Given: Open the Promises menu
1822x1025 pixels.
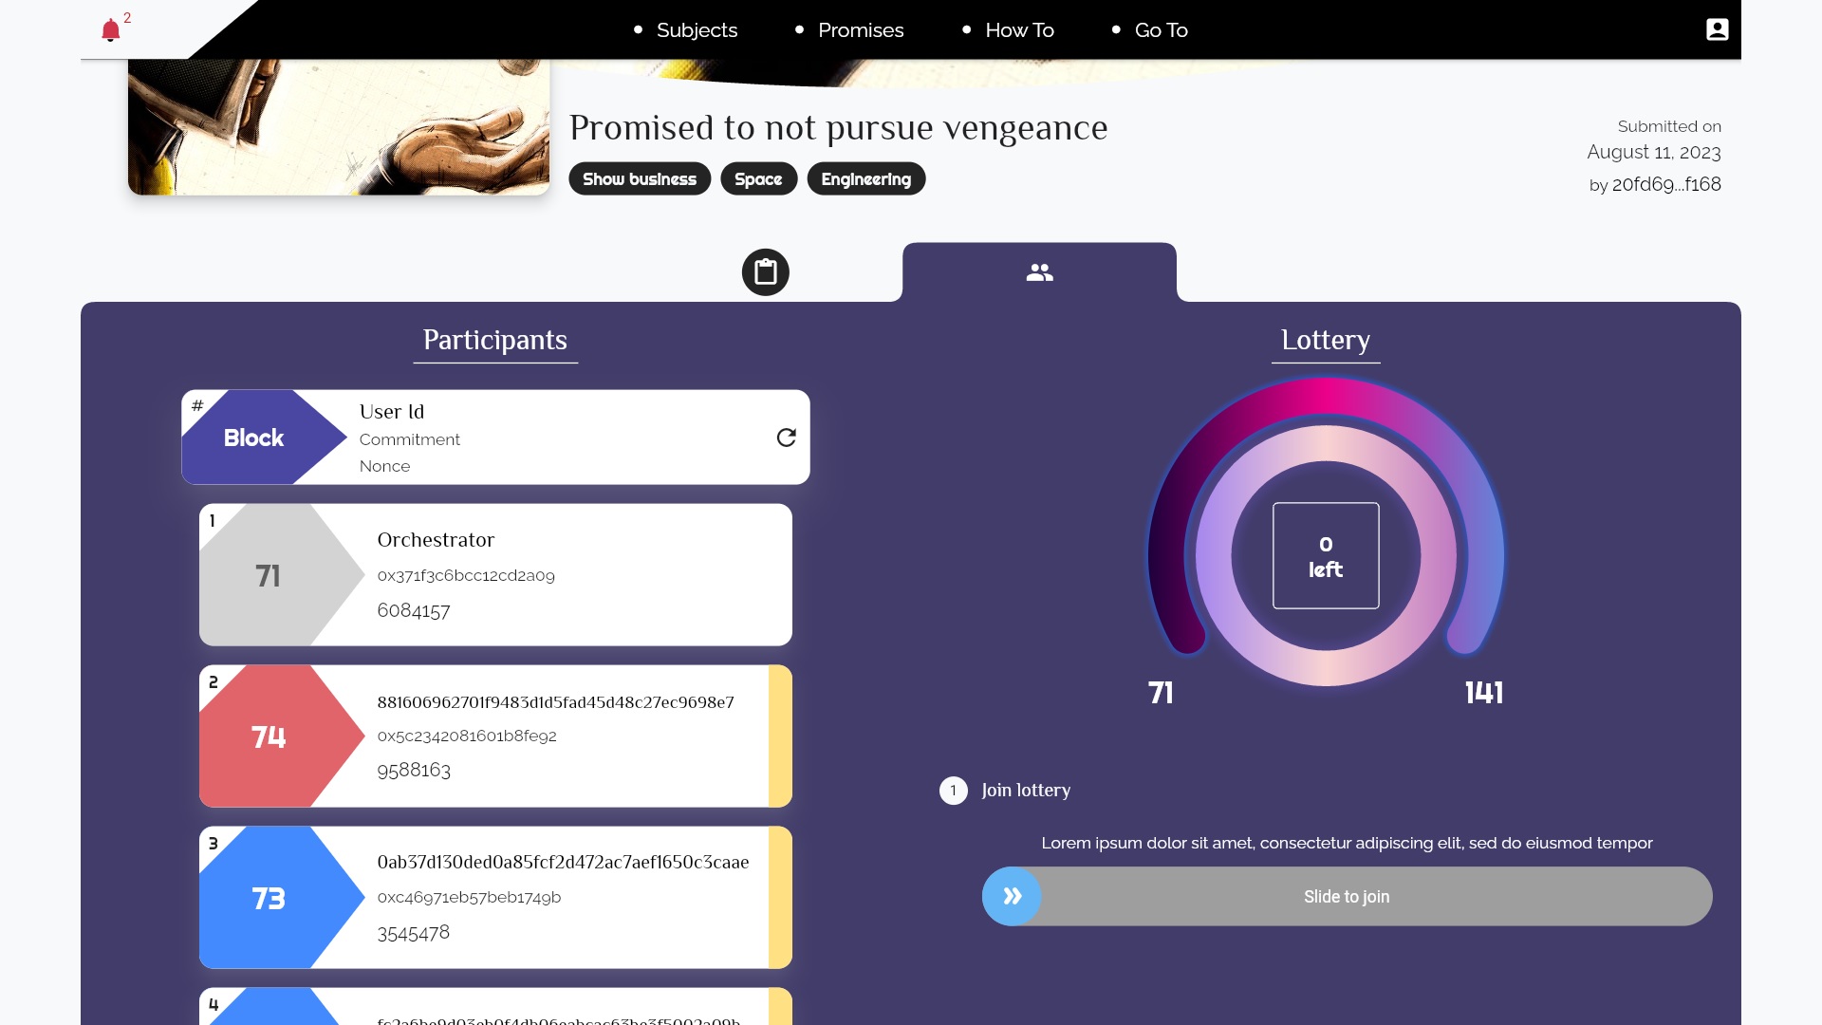Looking at the screenshot, I should 861,29.
